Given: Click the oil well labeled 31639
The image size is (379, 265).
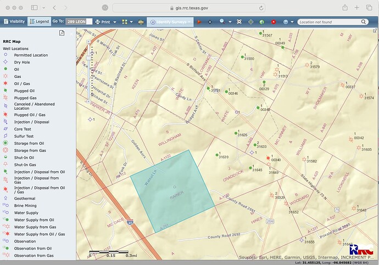Looking at the screenshot, I should [217, 155].
